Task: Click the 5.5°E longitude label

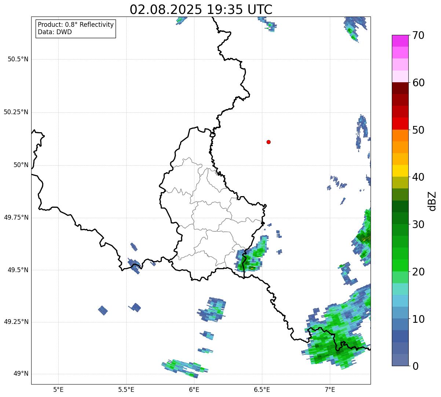Action: pos(126,389)
